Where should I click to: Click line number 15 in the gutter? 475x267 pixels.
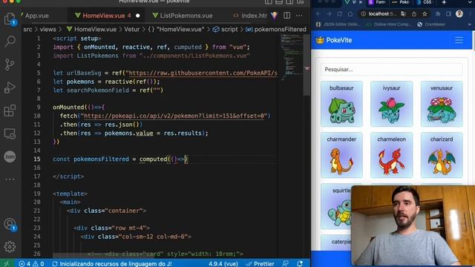[x=37, y=159]
